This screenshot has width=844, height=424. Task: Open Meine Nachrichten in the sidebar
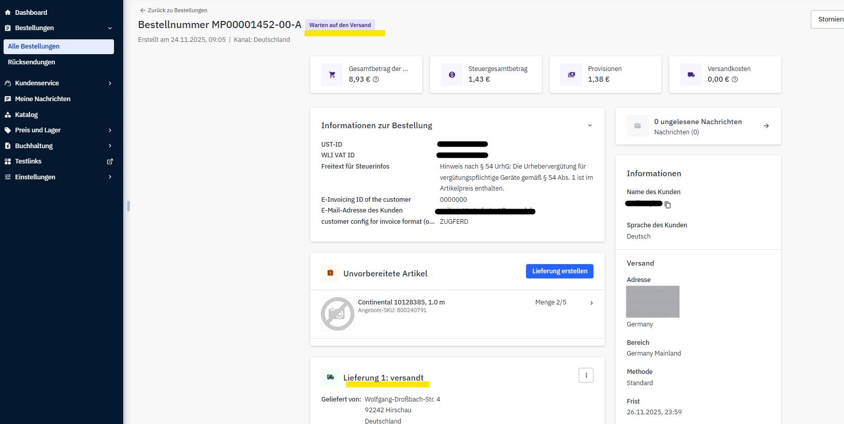click(x=42, y=99)
